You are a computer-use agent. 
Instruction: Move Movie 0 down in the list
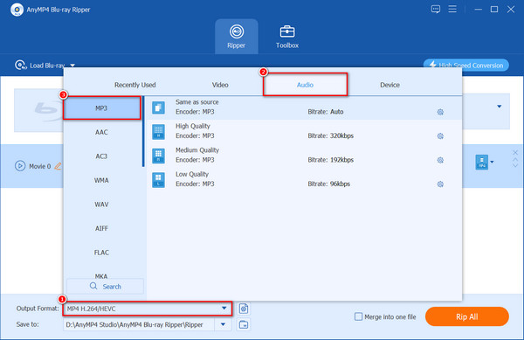(515, 165)
